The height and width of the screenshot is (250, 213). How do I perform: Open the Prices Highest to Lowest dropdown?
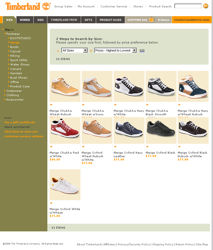116,50
